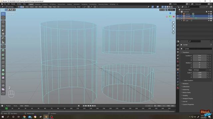Select the Measure tool
The width and height of the screenshot is (213, 119).
coord(3,42)
